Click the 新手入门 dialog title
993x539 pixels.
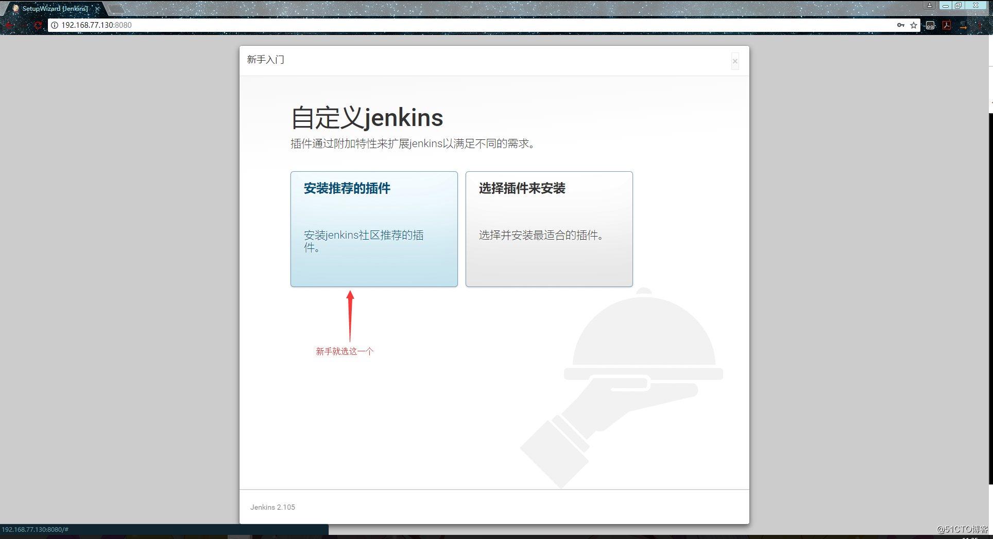265,60
